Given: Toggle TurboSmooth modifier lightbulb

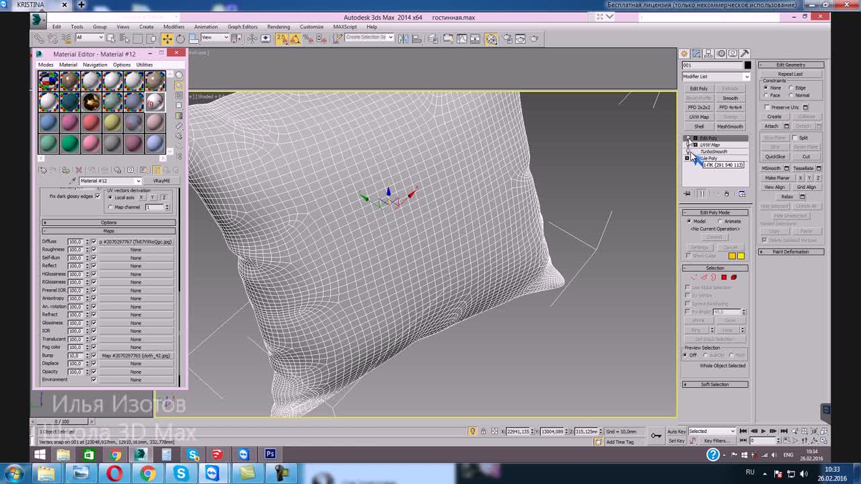Looking at the screenshot, I should (x=687, y=151).
